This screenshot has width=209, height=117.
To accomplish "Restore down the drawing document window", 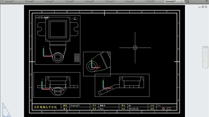I will click(x=203, y=7).
